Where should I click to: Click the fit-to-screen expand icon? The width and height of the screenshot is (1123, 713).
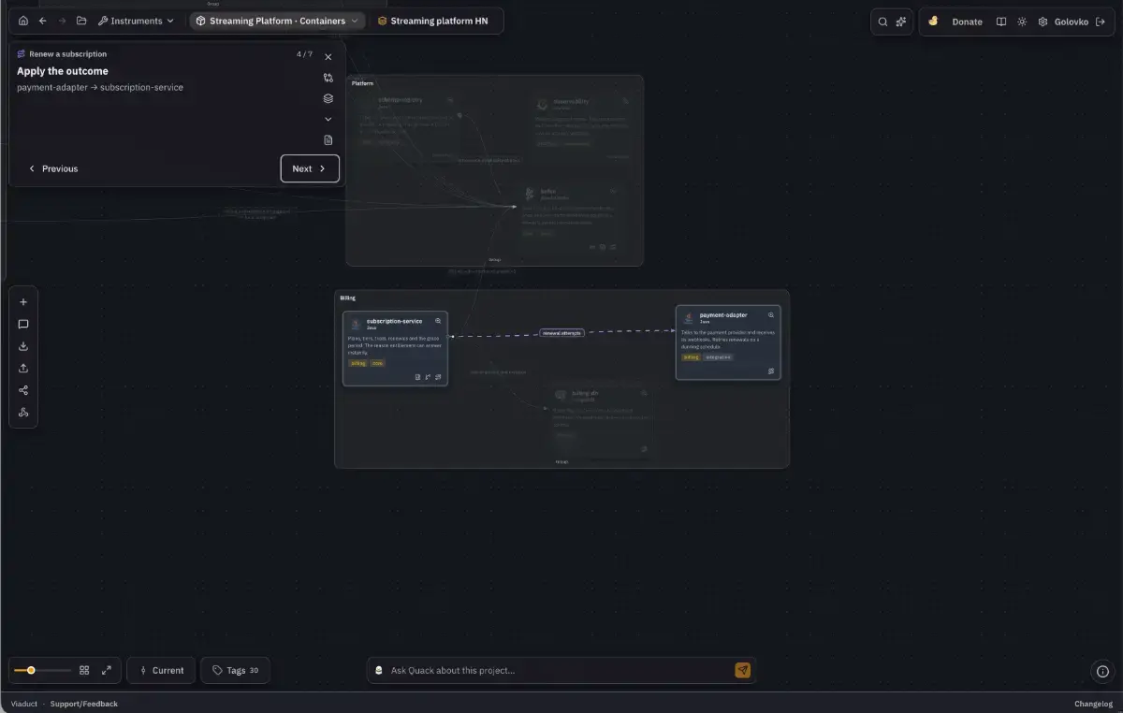pos(107,670)
